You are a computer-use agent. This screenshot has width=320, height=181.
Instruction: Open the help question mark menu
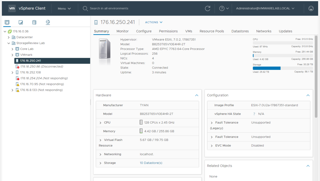[224, 8]
